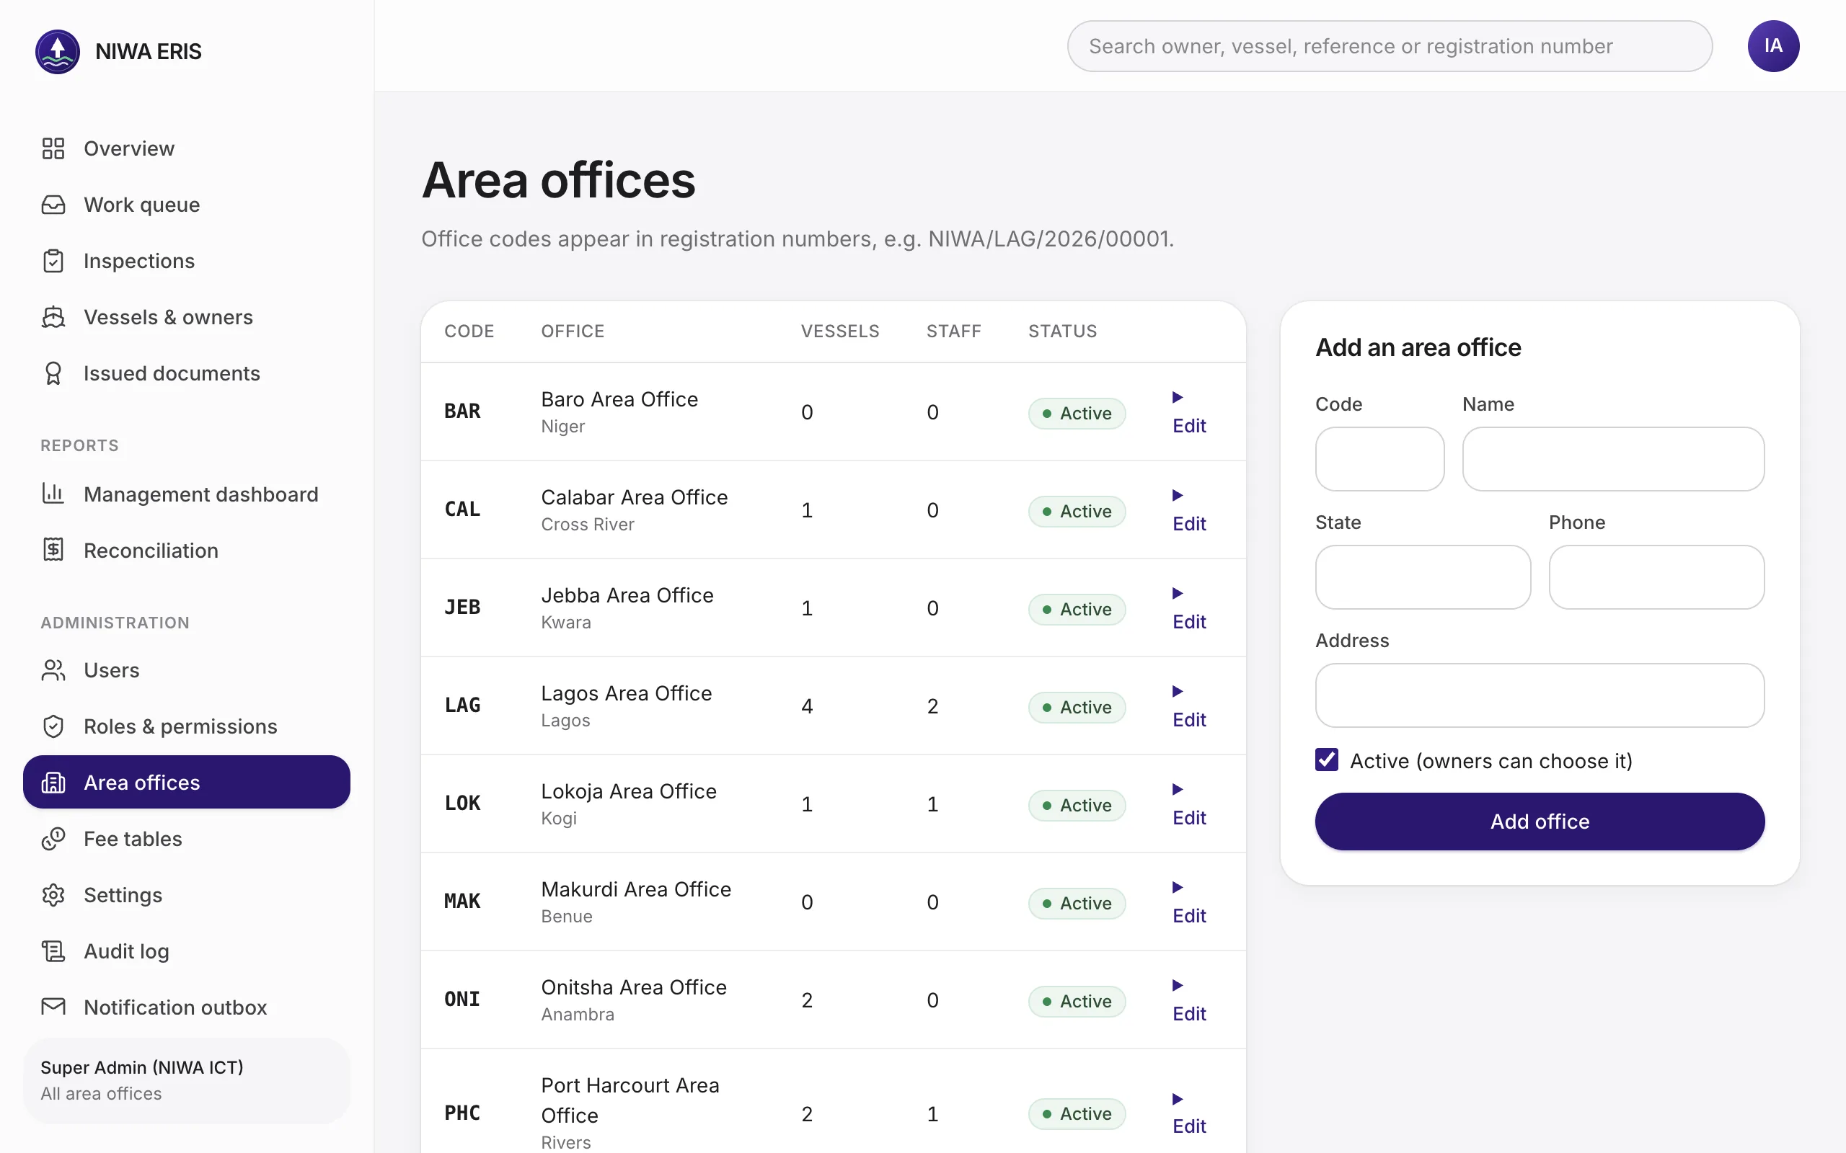Click the Work queue inbox icon
The image size is (1846, 1153).
pos(53,205)
